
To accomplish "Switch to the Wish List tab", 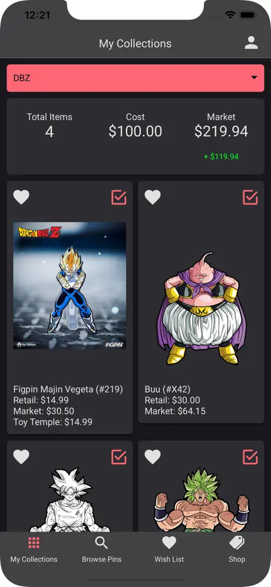I will (169, 559).
